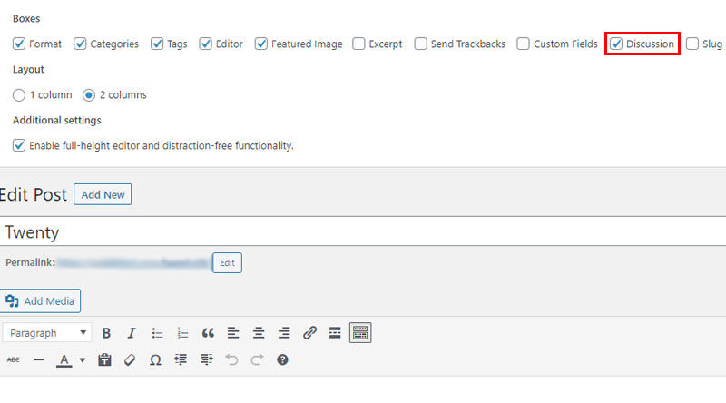
Task: Toggle full-height editor and distraction-free checkbox
Action: (19, 145)
